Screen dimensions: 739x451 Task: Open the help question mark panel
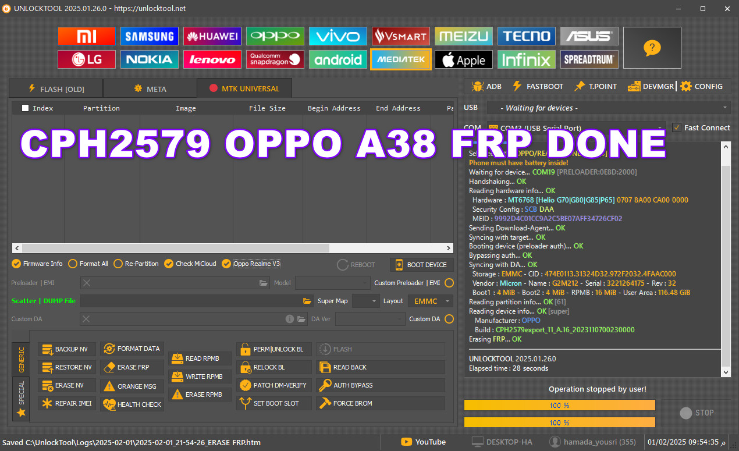652,48
